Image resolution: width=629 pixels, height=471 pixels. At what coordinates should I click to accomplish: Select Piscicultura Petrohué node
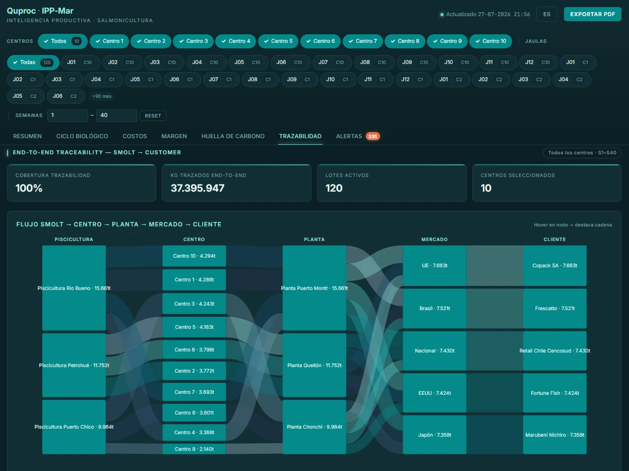(74, 365)
